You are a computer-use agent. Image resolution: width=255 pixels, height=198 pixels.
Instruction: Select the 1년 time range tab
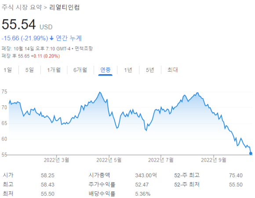[128, 70]
